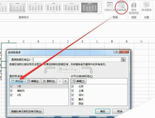This screenshot has width=155, height=118.
Task: Click the chart data range (图表数据区域) input box
Action: click(x=76, y=59)
